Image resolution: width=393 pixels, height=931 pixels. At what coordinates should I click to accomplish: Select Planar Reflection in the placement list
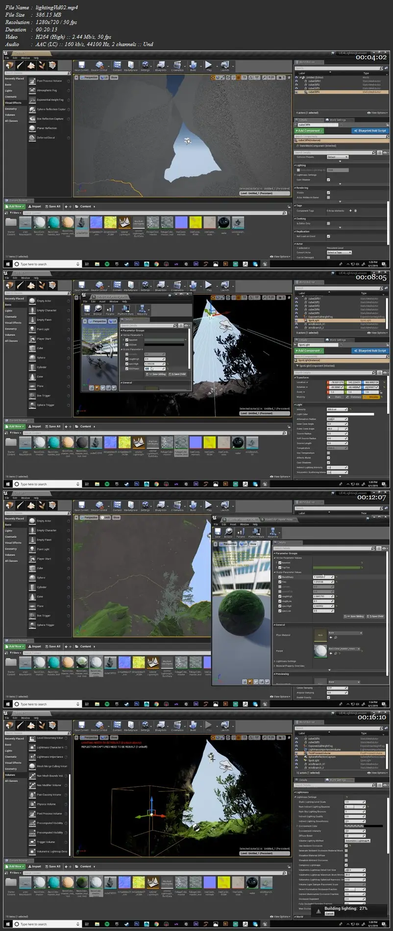(49, 128)
